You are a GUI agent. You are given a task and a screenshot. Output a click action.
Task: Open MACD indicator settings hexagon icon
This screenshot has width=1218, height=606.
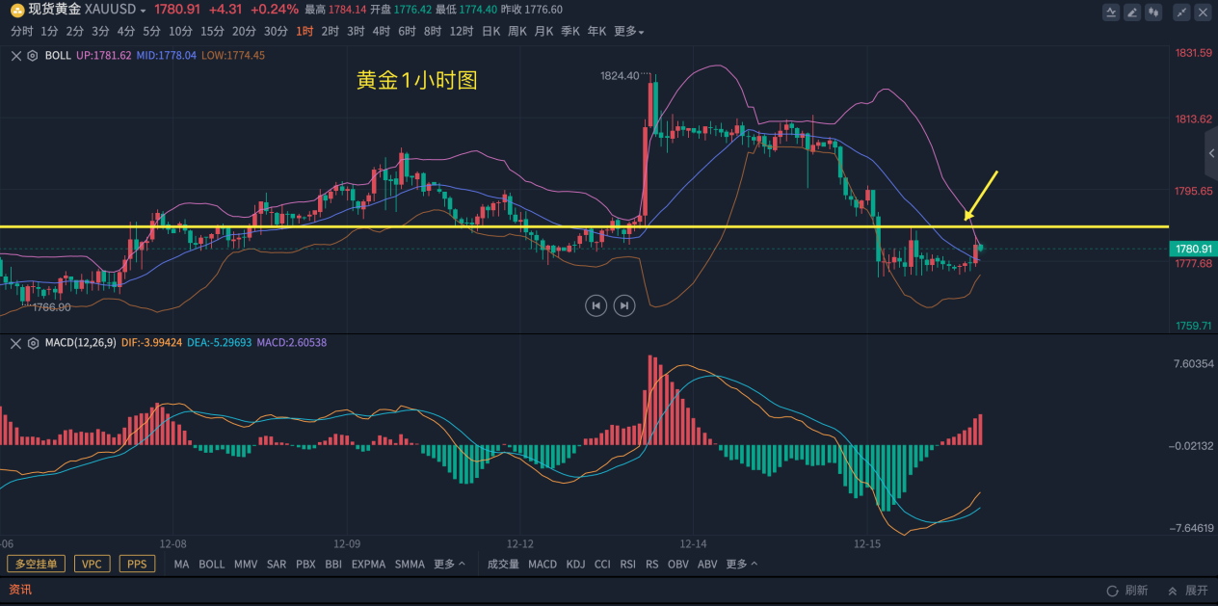pos(33,343)
